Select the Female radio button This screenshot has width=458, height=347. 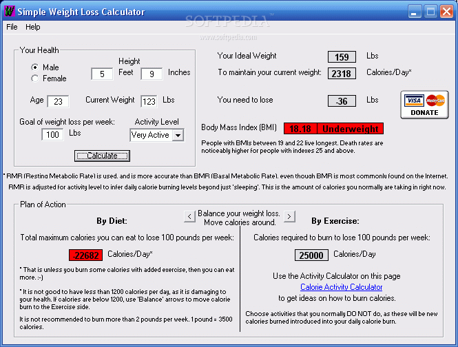[x=34, y=78]
